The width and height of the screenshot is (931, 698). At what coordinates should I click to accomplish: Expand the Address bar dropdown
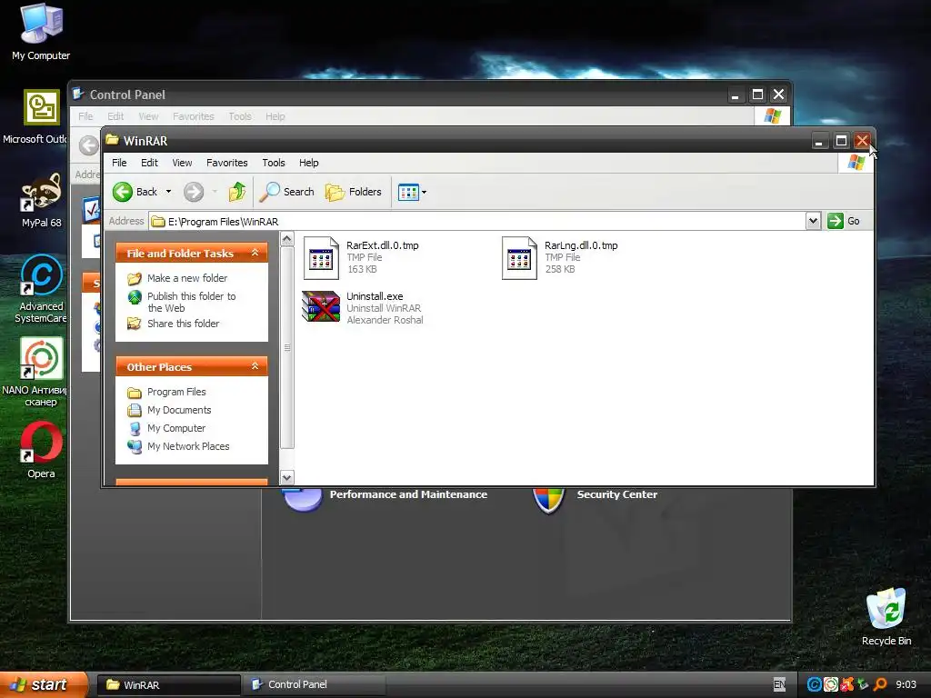813,222
